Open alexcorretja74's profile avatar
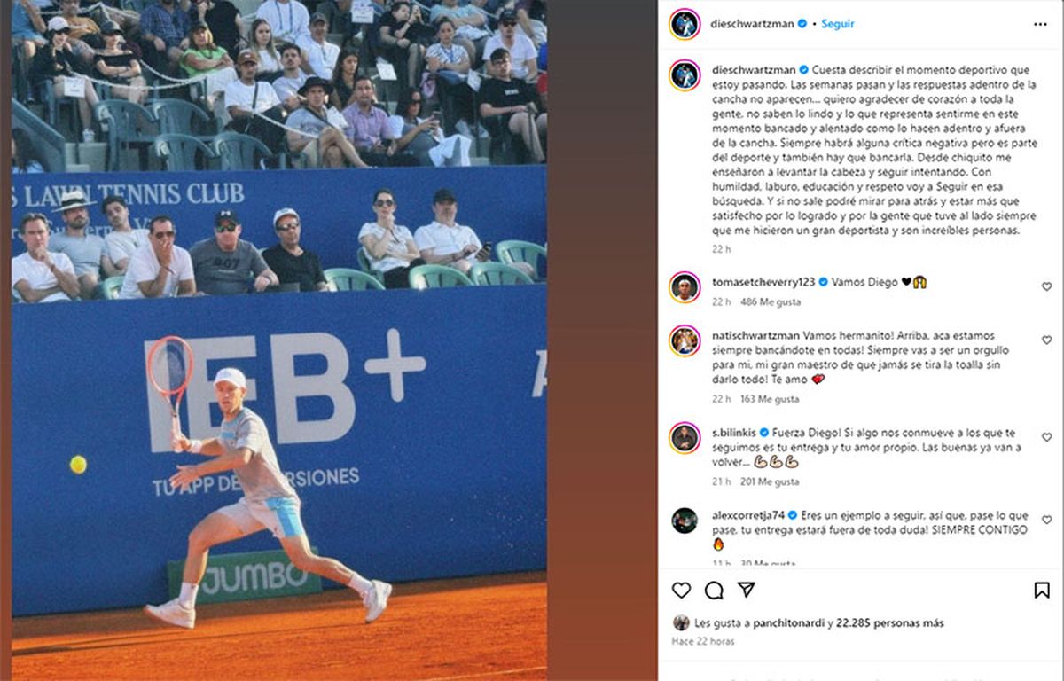Viewport: 1064px width, 681px height. click(685, 520)
